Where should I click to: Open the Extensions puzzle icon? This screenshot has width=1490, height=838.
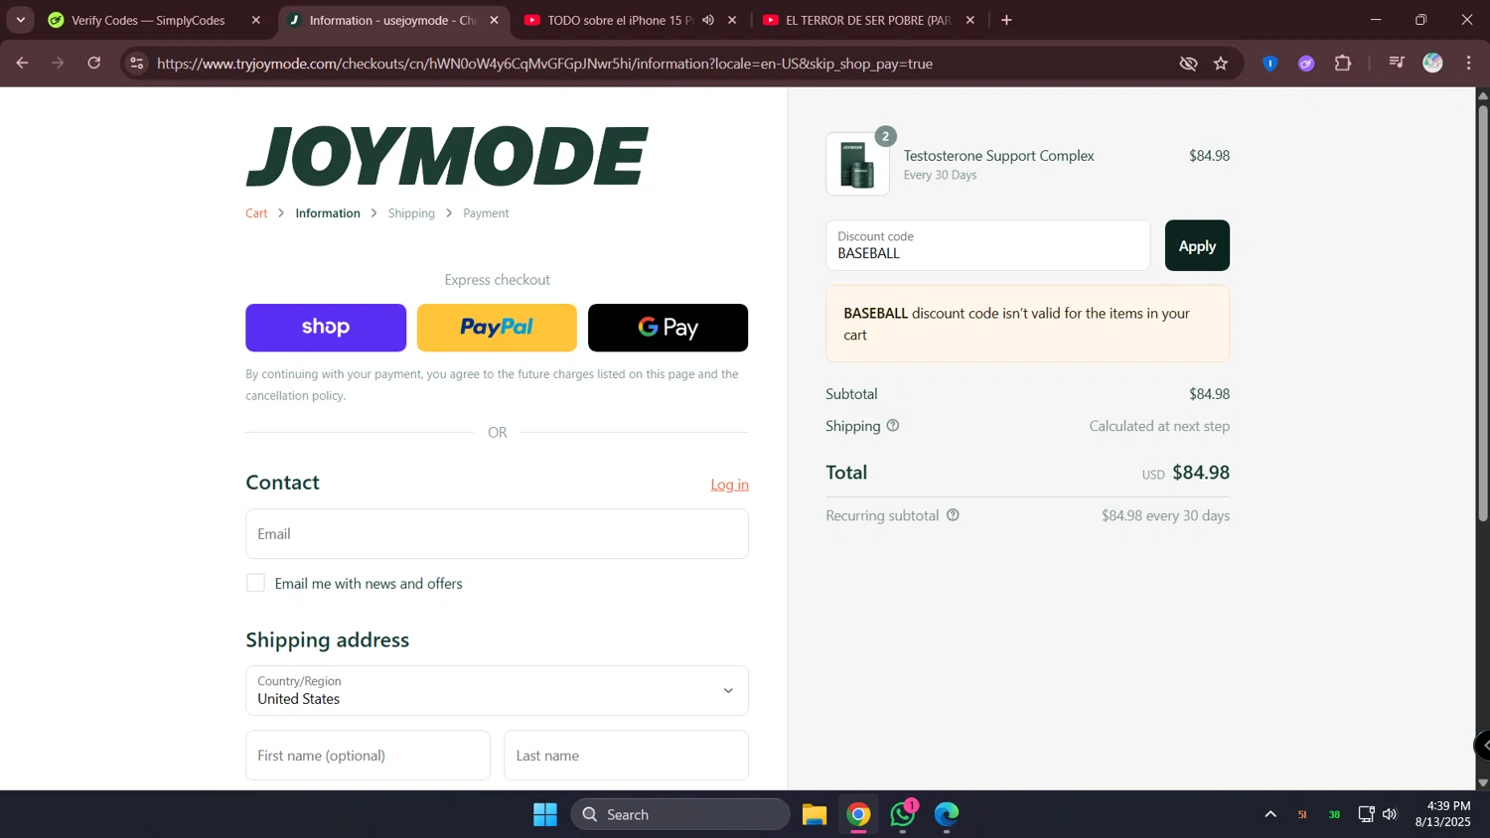(x=1343, y=64)
